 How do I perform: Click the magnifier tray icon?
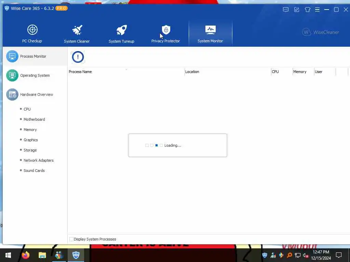coord(290,255)
